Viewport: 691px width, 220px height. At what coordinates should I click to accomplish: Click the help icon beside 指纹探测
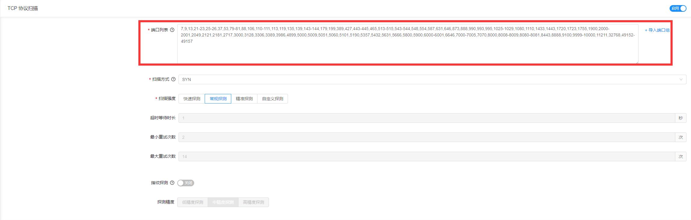tap(172, 183)
